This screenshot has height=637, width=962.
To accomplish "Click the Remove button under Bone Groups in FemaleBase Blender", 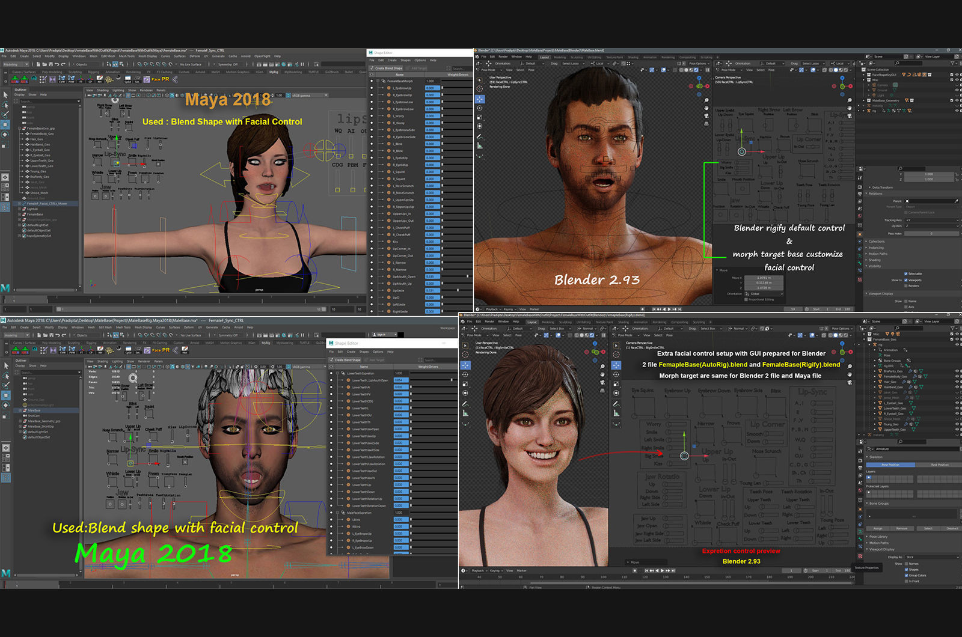I will (x=902, y=528).
